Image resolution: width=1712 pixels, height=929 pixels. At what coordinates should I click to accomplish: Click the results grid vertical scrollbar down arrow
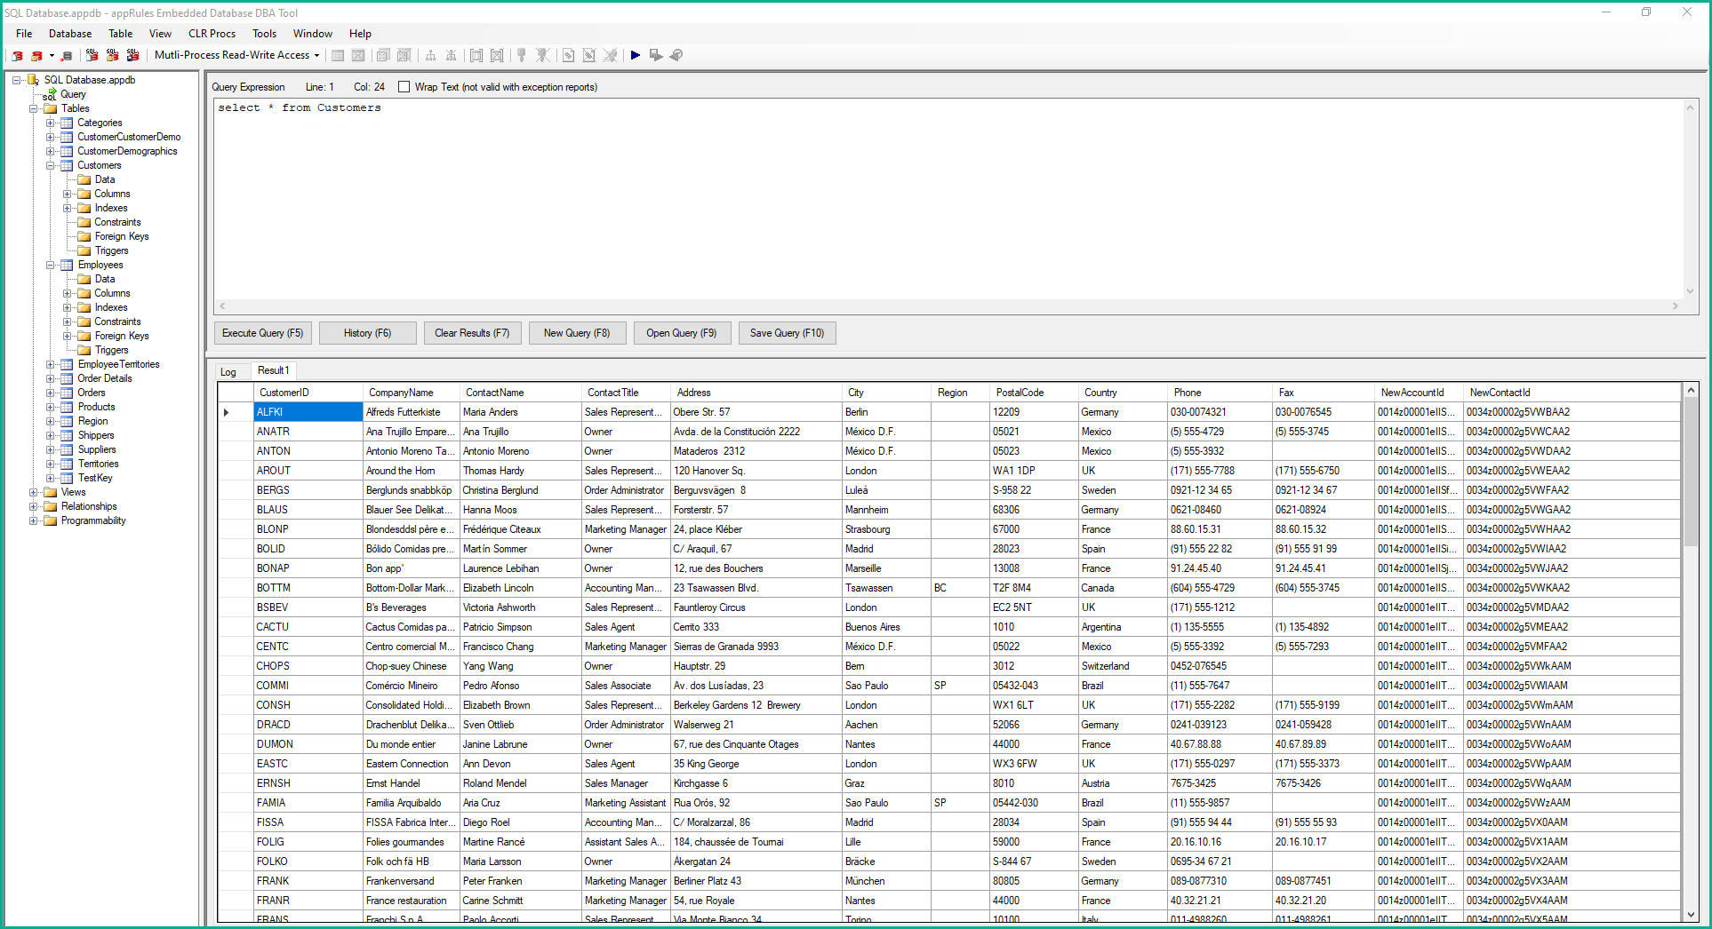coord(1691,915)
